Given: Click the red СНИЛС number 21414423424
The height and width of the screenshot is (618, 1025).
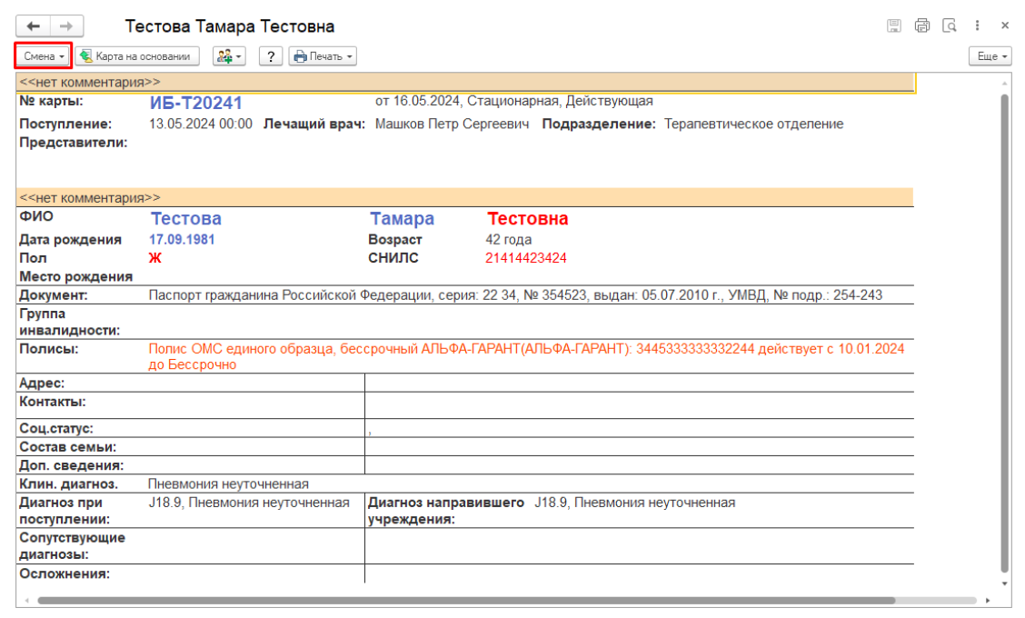Looking at the screenshot, I should [525, 258].
